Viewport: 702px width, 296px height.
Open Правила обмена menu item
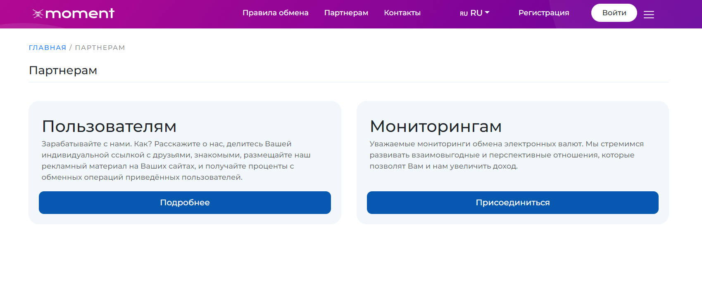[x=275, y=13]
